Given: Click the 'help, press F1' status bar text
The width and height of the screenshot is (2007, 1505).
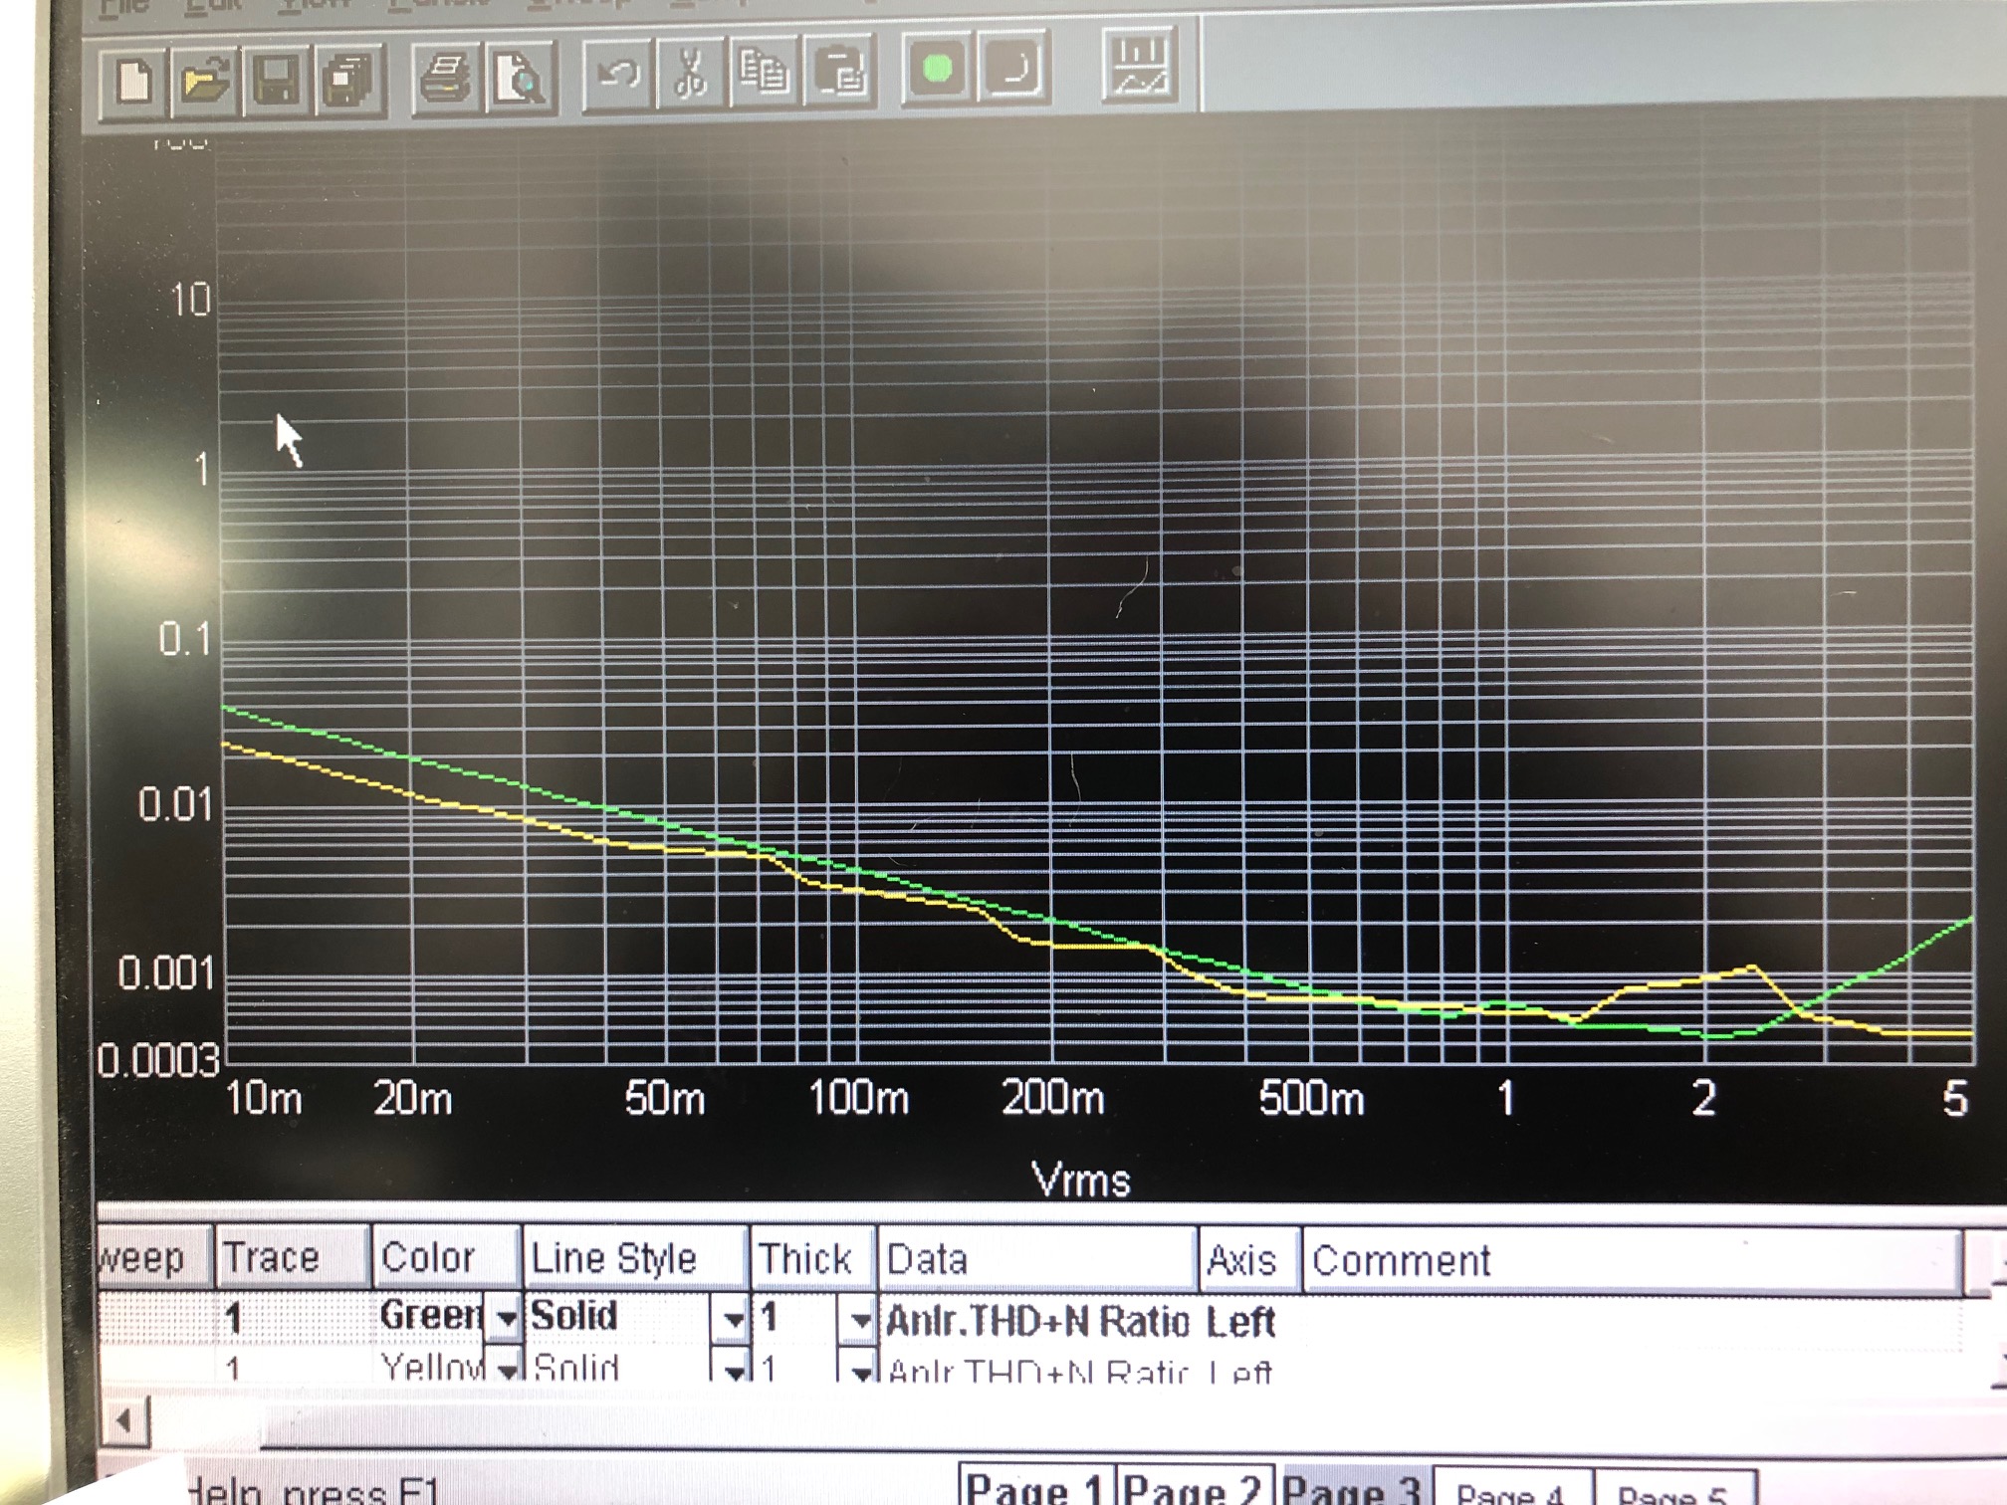Looking at the screenshot, I should coord(312,1491).
